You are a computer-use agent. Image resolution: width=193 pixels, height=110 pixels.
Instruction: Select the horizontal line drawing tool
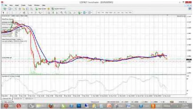(x=17, y=13)
